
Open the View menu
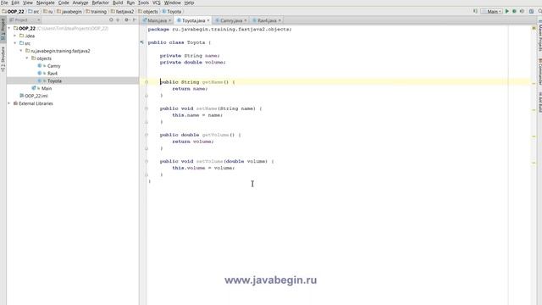click(28, 3)
